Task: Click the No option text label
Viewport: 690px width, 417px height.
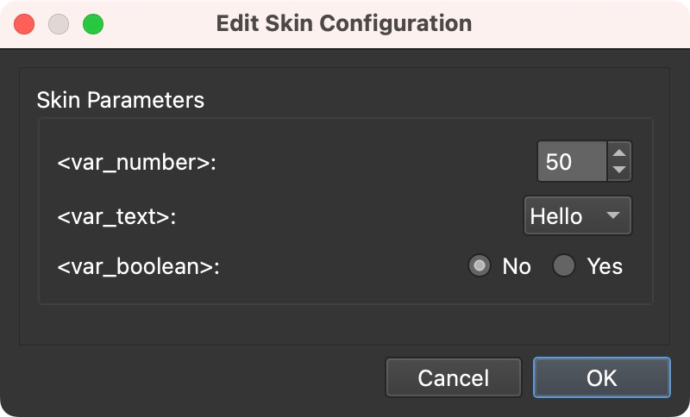Action: (x=517, y=266)
